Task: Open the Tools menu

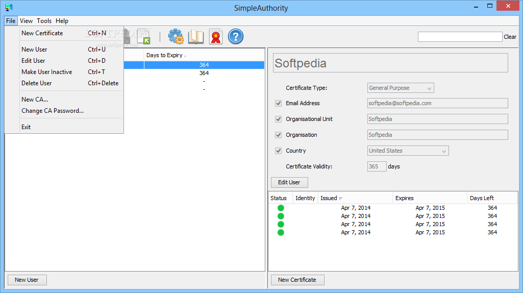Action: (44, 21)
